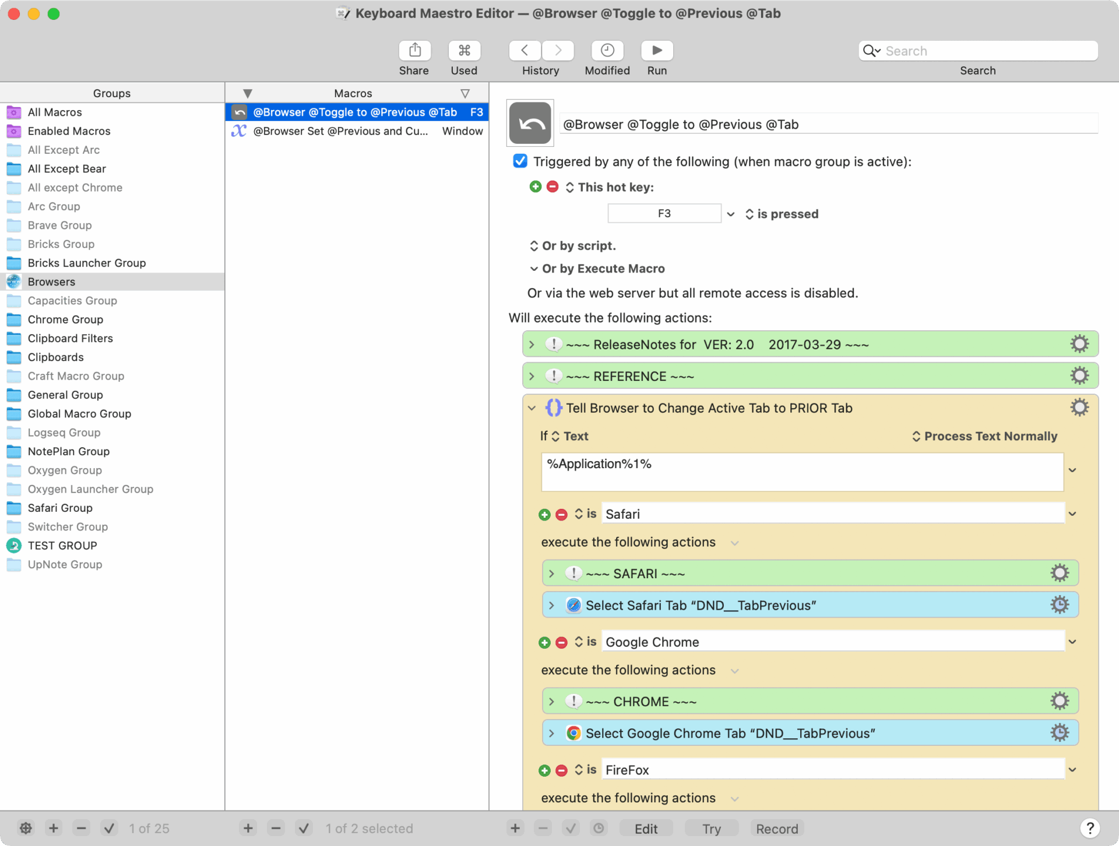1119x846 pixels.
Task: Open the 'Process Text Normally' dropdown
Action: click(985, 436)
